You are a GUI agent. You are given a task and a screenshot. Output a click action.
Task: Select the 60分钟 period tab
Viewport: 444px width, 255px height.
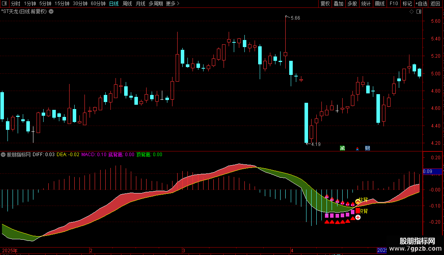[x=98, y=4]
